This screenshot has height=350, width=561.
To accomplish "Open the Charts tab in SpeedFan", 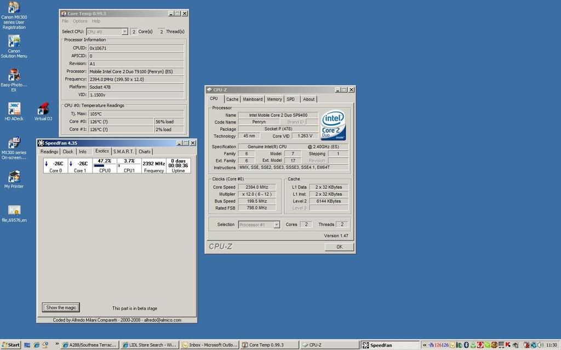I will tap(145, 151).
